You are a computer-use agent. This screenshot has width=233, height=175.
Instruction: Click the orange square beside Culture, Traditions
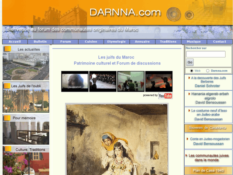(x=8, y=149)
